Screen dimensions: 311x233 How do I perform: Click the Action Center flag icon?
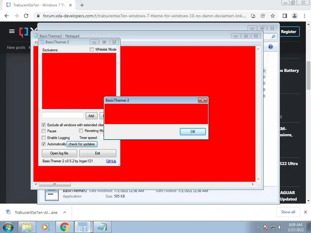pyautogui.click(x=266, y=227)
